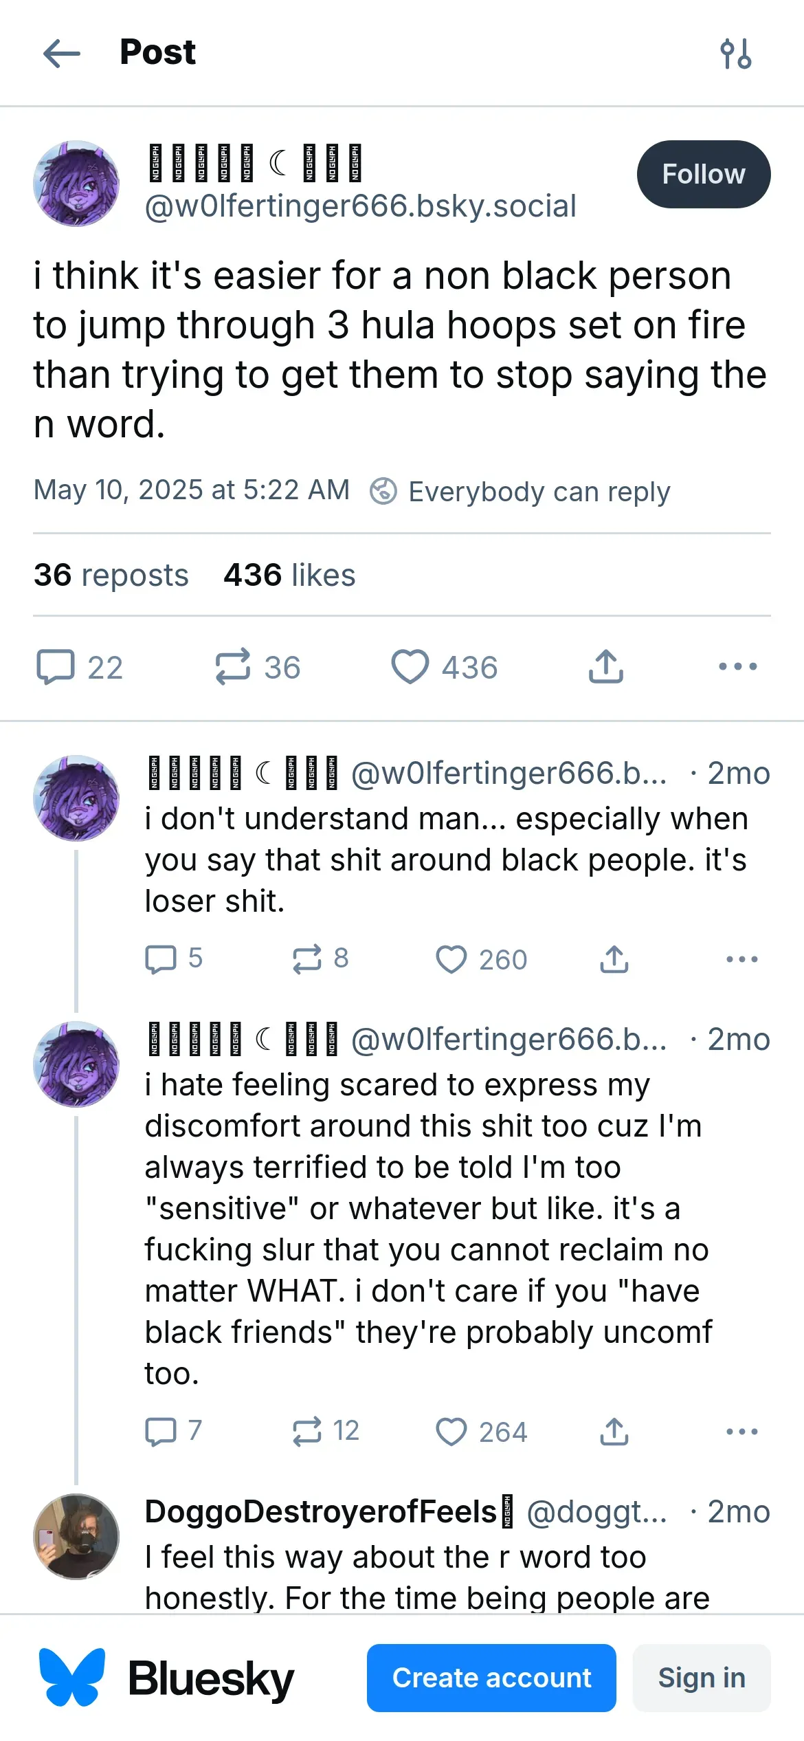Go back using the arrow icon
The image size is (804, 1741).
tap(62, 54)
